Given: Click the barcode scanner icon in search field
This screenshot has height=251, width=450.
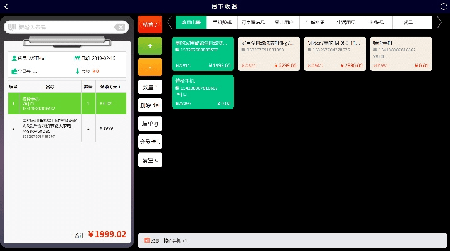Looking at the screenshot, I should 12,27.
